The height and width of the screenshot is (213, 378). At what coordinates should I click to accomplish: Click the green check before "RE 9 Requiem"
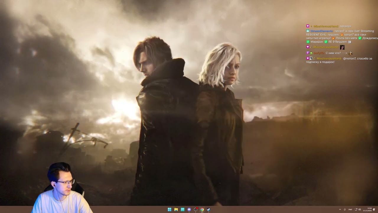(326, 42)
